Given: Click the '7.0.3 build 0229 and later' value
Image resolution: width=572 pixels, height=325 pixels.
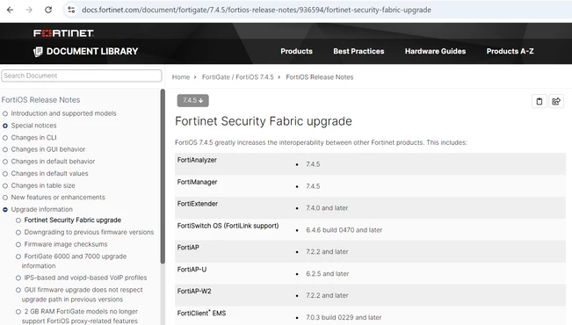Looking at the screenshot, I should (344, 317).
